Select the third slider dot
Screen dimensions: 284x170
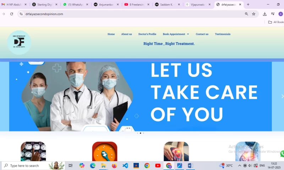tap(143, 133)
